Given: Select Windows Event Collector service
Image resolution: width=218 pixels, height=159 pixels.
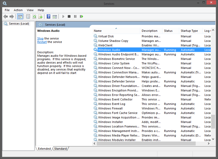Looking at the screenshot, I should (152, 99).
